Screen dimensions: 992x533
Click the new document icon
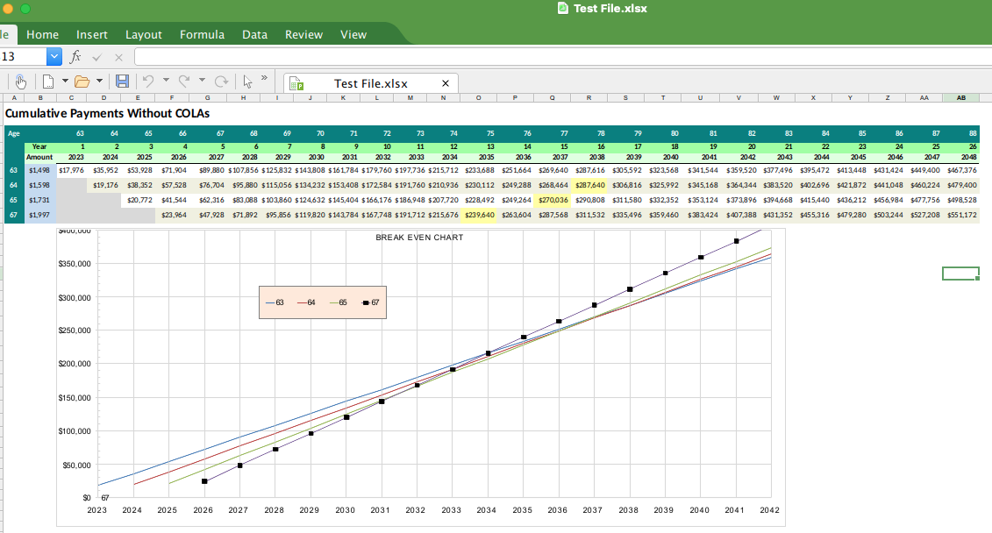[48, 82]
